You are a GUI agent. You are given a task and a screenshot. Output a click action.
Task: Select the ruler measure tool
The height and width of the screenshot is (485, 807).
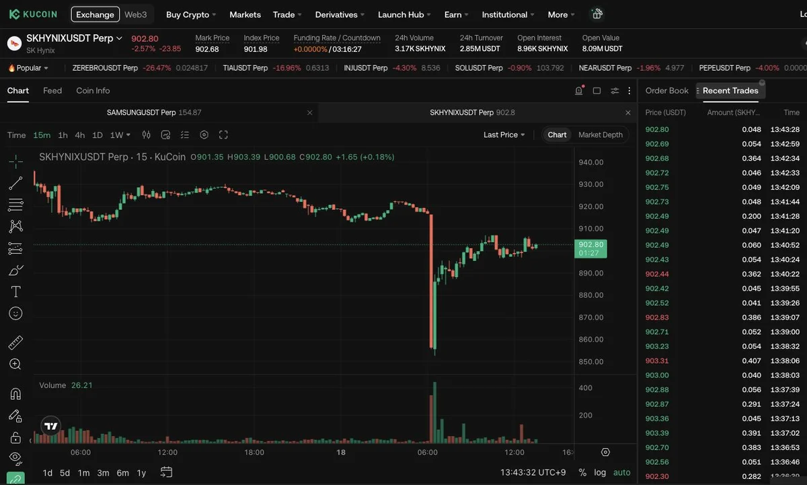(x=15, y=342)
